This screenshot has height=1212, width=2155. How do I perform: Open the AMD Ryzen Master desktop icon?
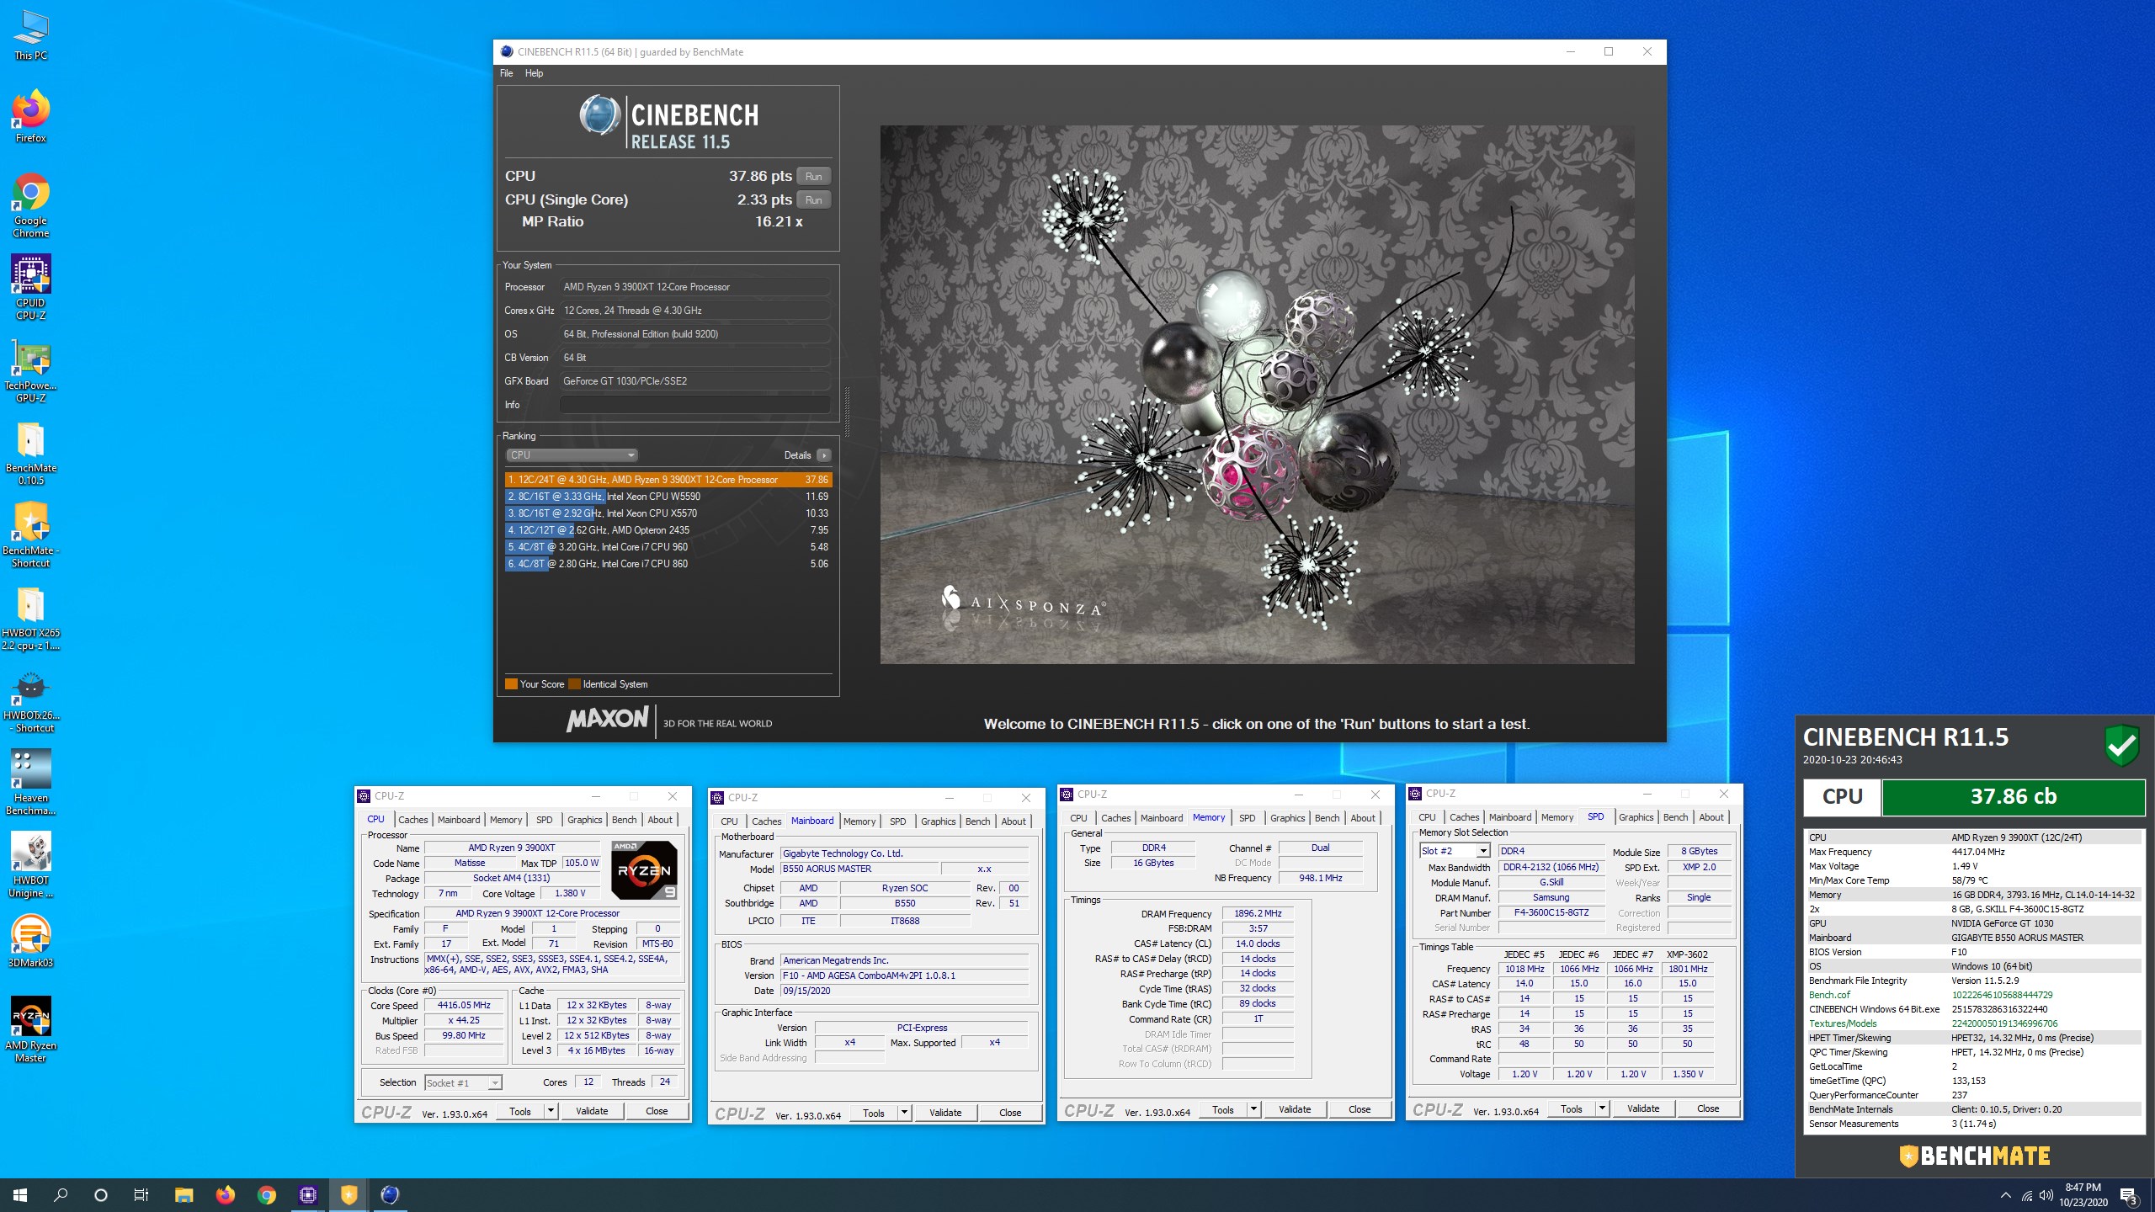click(31, 1030)
